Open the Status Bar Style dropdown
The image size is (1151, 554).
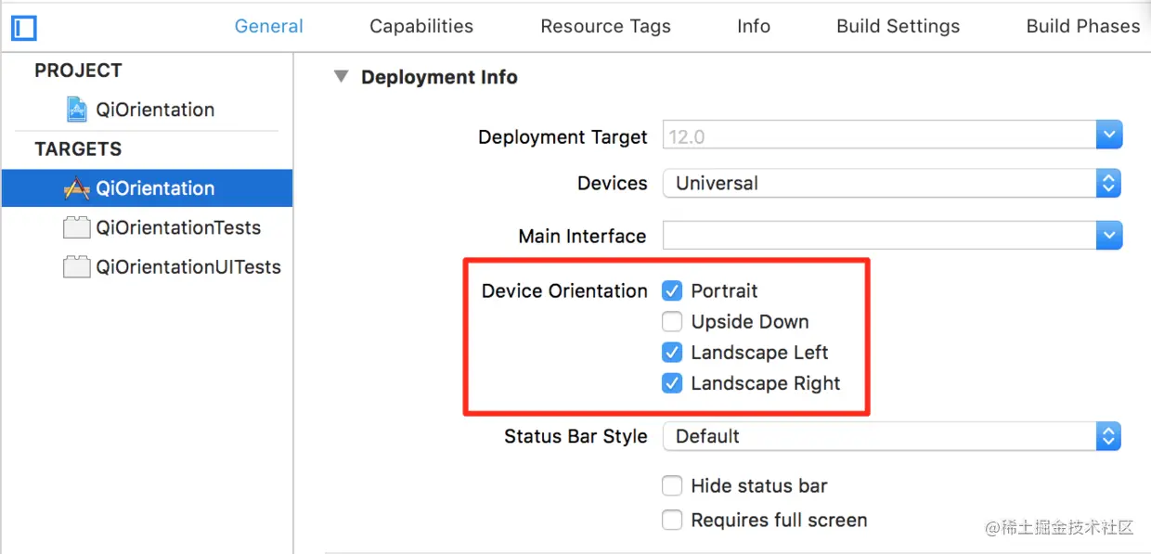tap(1108, 436)
